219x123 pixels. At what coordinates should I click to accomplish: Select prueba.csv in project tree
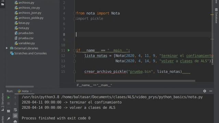coord(26,38)
